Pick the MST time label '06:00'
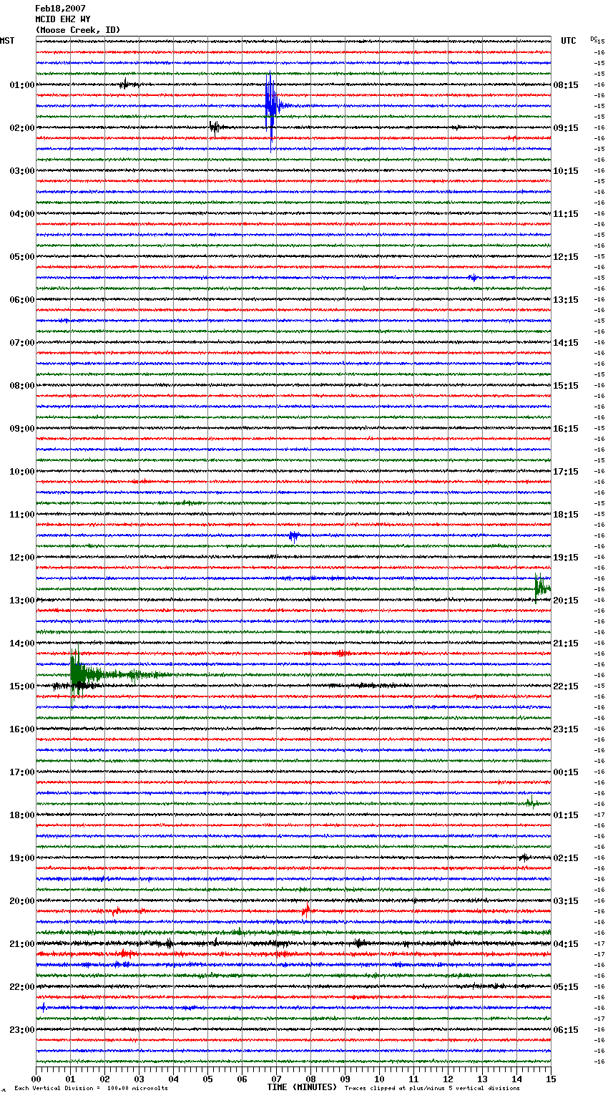608x1098 pixels. point(22,300)
